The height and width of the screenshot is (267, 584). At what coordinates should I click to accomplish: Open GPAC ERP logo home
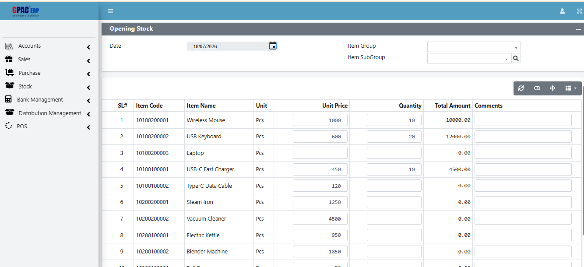click(26, 11)
